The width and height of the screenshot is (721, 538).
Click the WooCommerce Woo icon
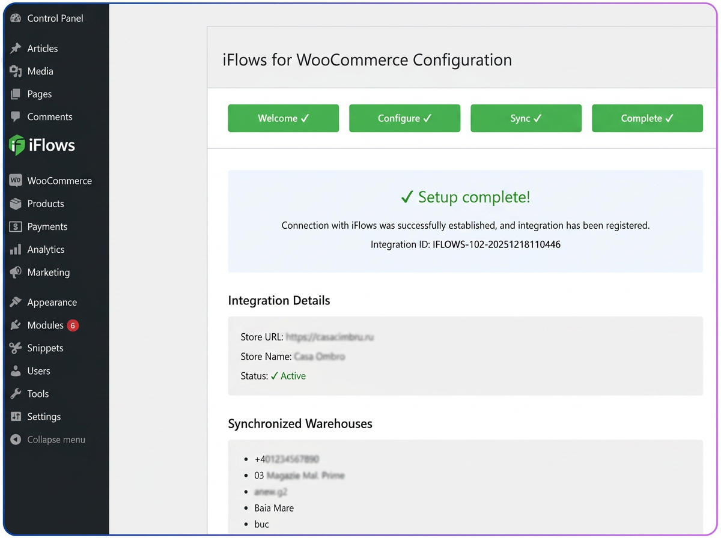tap(16, 181)
